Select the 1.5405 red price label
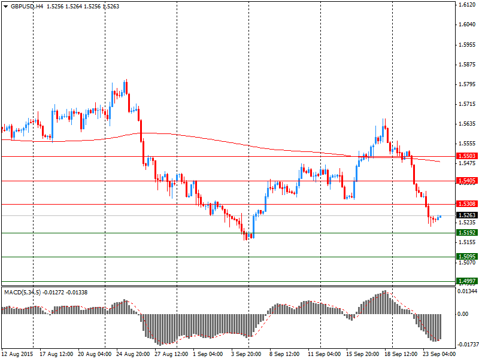This screenshot has width=479, height=359. [467, 181]
